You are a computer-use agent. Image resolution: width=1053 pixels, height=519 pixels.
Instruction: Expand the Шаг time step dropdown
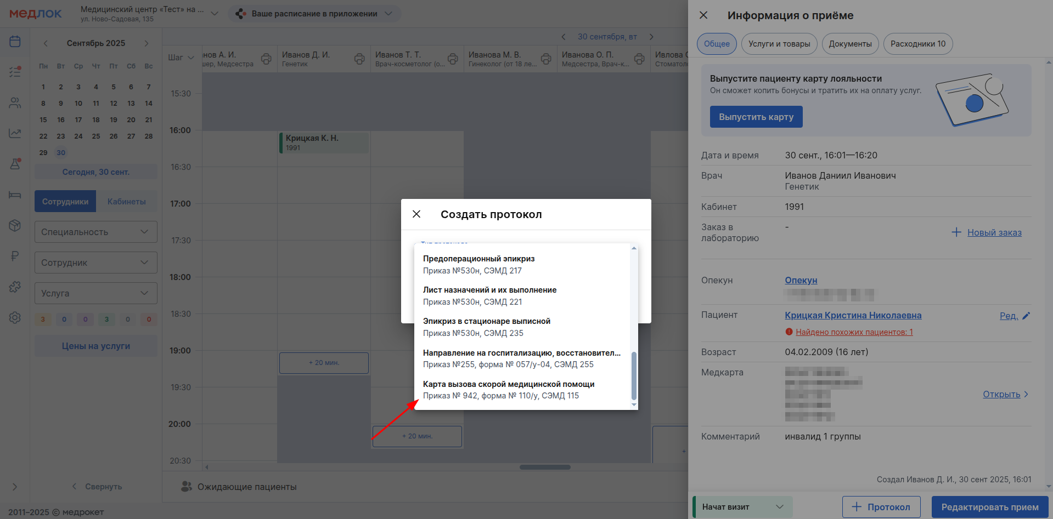[181, 58]
